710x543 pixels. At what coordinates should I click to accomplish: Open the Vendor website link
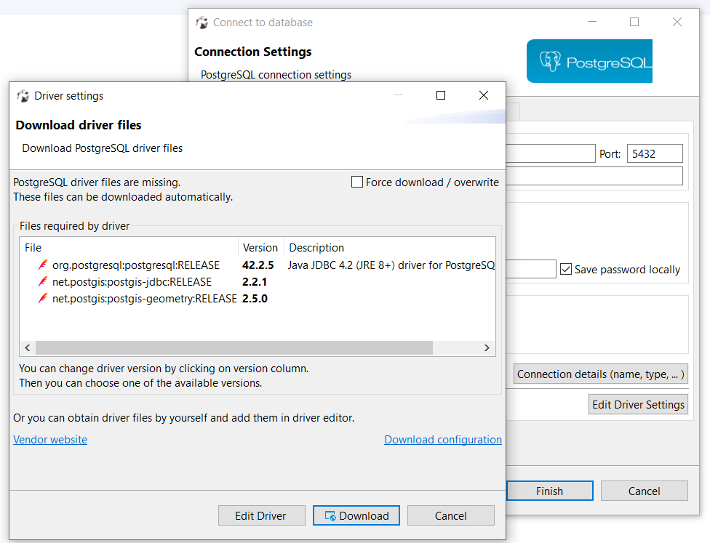(50, 439)
